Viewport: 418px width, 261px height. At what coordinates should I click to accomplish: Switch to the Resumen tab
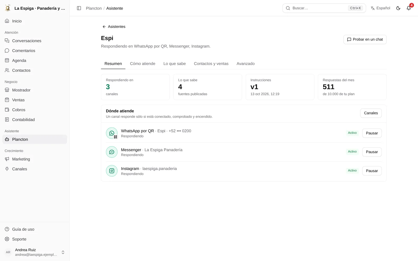pyautogui.click(x=113, y=64)
